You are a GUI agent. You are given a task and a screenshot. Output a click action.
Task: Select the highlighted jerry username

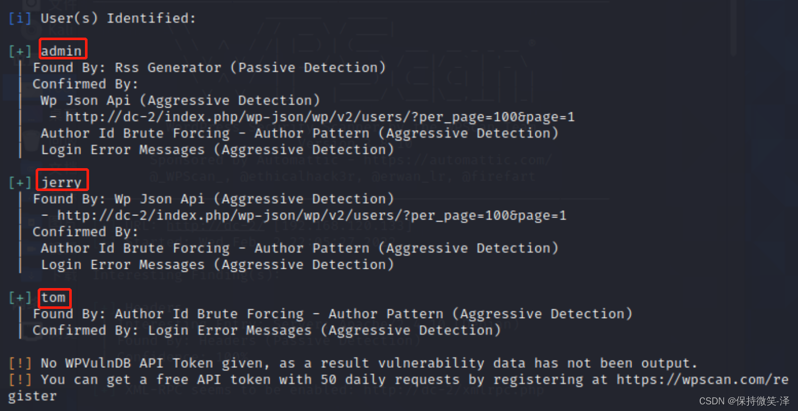click(62, 182)
